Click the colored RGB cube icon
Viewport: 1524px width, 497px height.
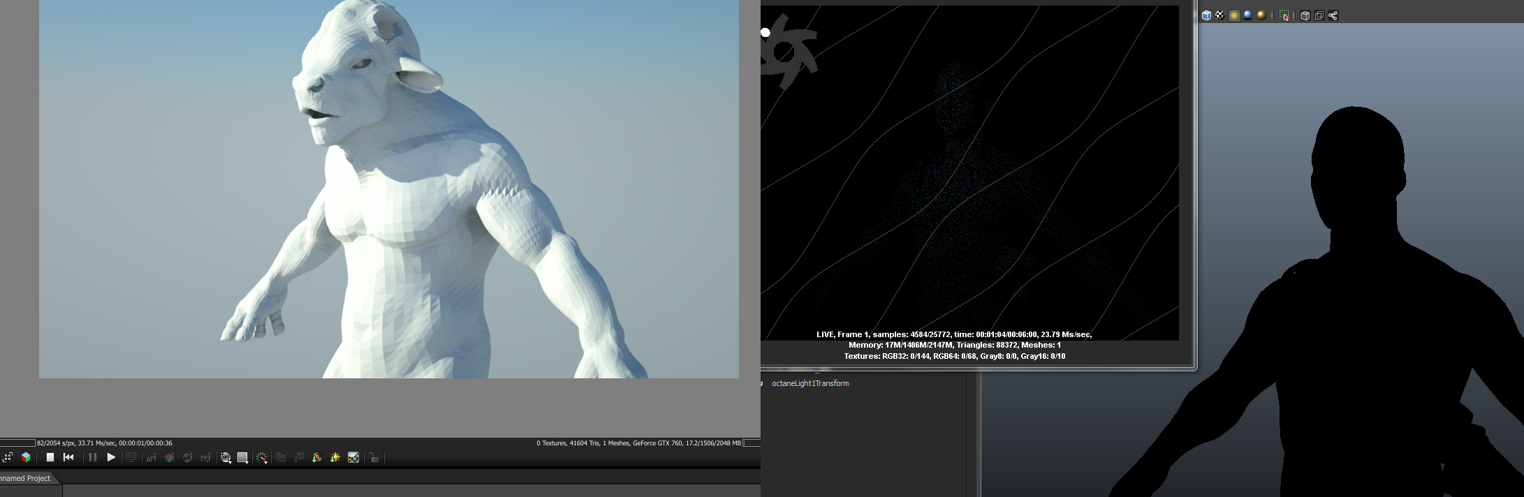[26, 457]
